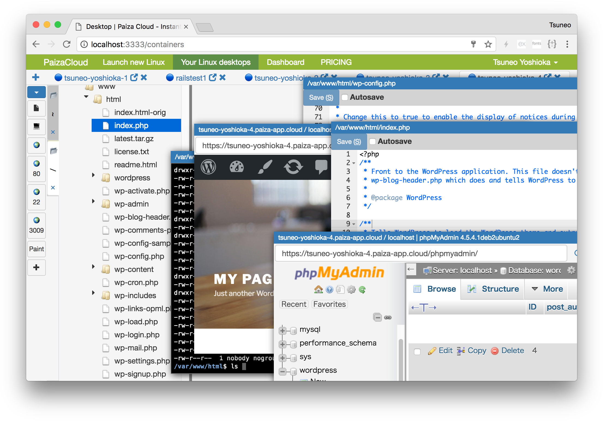Screen dimensions: 603x421
Task: Collapse the wordpress database in phpMyAdmin tree
Action: tap(282, 371)
